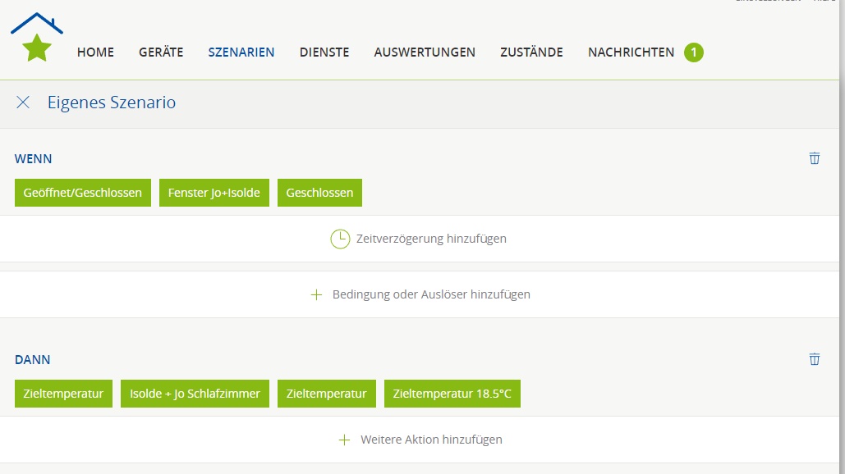Edit the Geschlossen state tag
This screenshot has height=474, width=845.
coord(319,193)
